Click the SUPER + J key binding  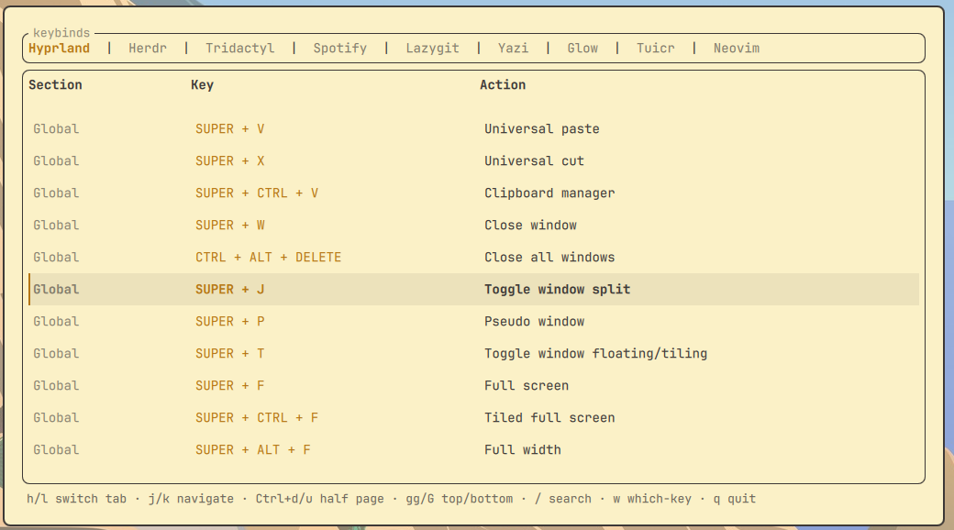coord(230,289)
